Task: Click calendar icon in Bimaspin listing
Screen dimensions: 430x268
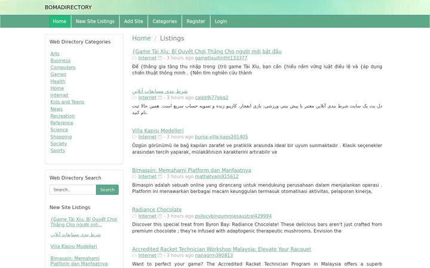Action: click(x=160, y=176)
